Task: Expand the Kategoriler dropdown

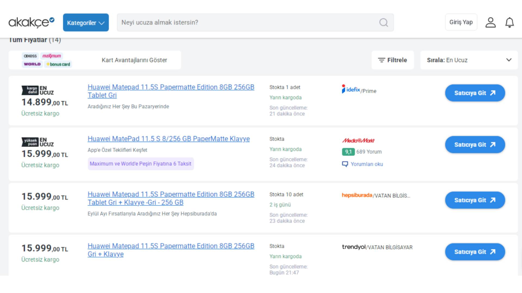Action: coord(86,23)
